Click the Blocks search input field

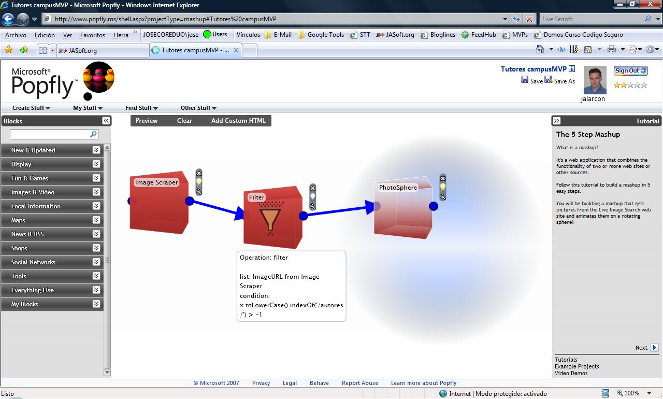[50, 134]
